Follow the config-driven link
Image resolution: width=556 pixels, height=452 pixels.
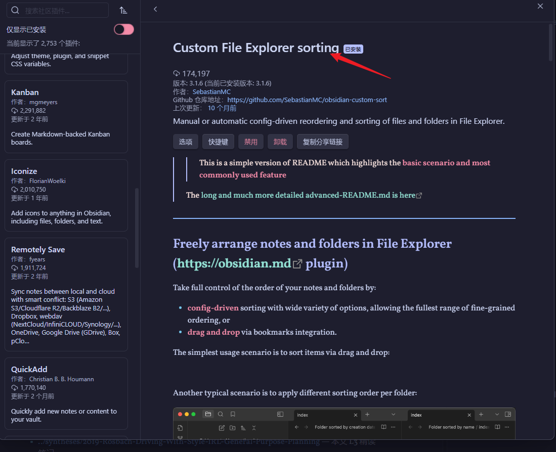(213, 308)
